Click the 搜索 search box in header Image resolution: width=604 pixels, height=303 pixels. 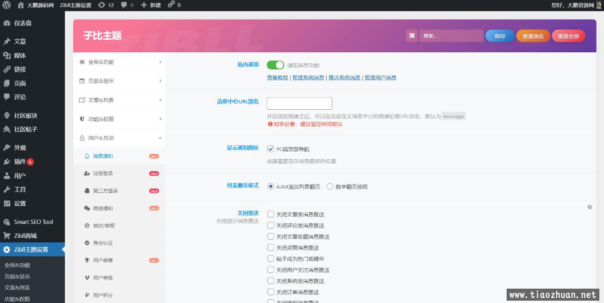click(451, 36)
